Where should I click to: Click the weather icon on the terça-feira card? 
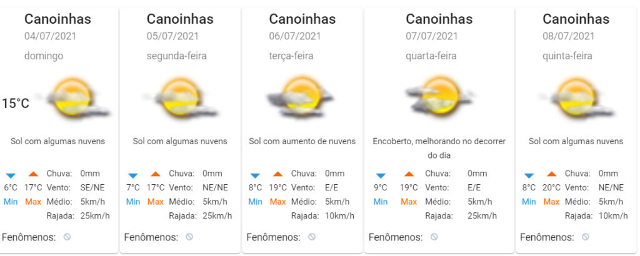tap(301, 98)
